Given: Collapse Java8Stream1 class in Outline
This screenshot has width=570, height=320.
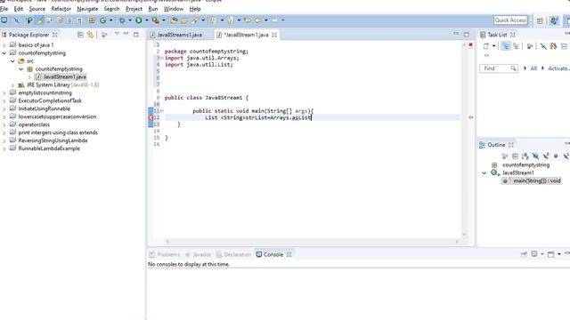Looking at the screenshot, I should (x=484, y=173).
